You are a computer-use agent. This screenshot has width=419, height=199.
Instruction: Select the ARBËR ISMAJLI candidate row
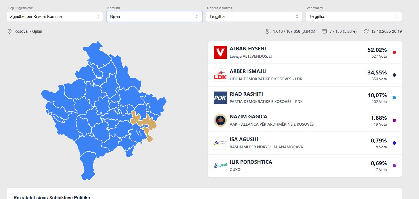[304, 75]
